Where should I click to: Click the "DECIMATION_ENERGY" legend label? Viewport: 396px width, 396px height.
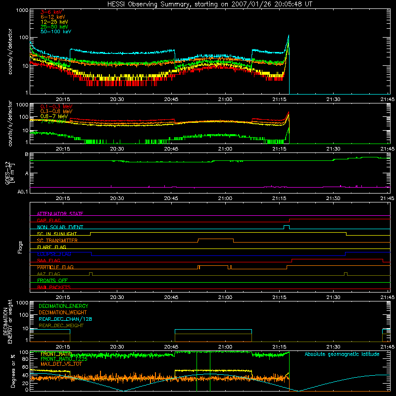63,306
